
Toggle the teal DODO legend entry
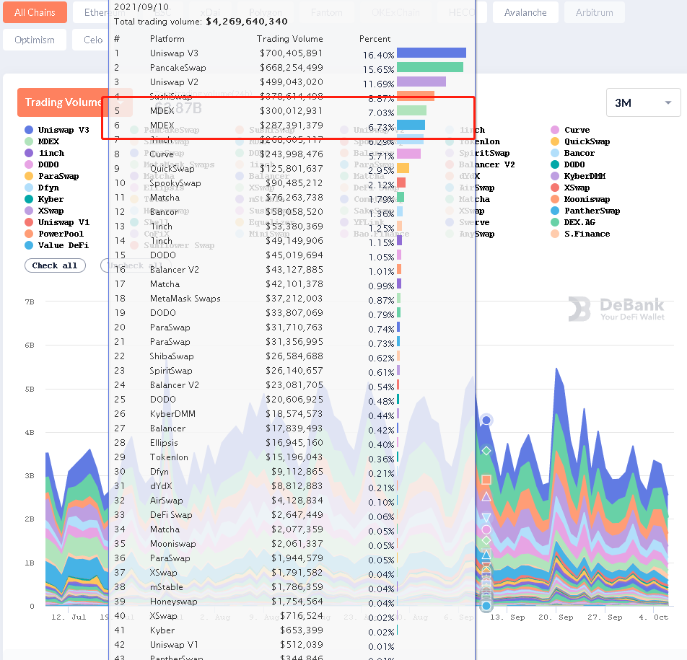568,164
